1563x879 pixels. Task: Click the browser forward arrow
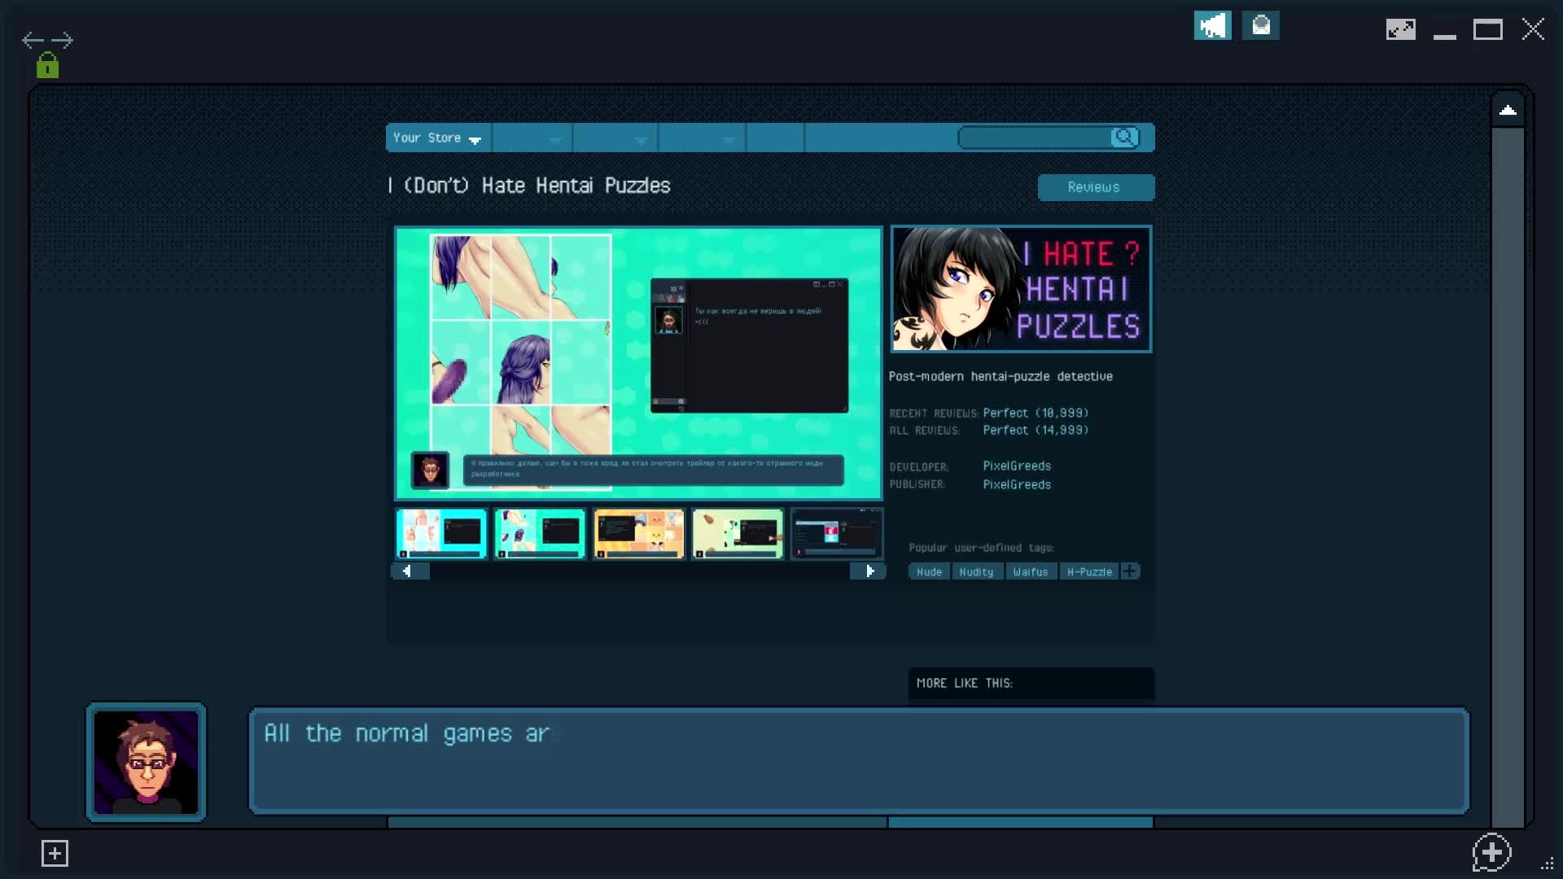coord(63,40)
